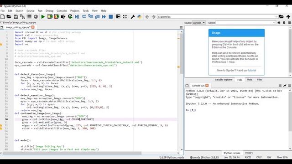The height and width of the screenshot is (164, 292).
Task: Stop debugging with blue square icon
Action: [x=110, y=17]
